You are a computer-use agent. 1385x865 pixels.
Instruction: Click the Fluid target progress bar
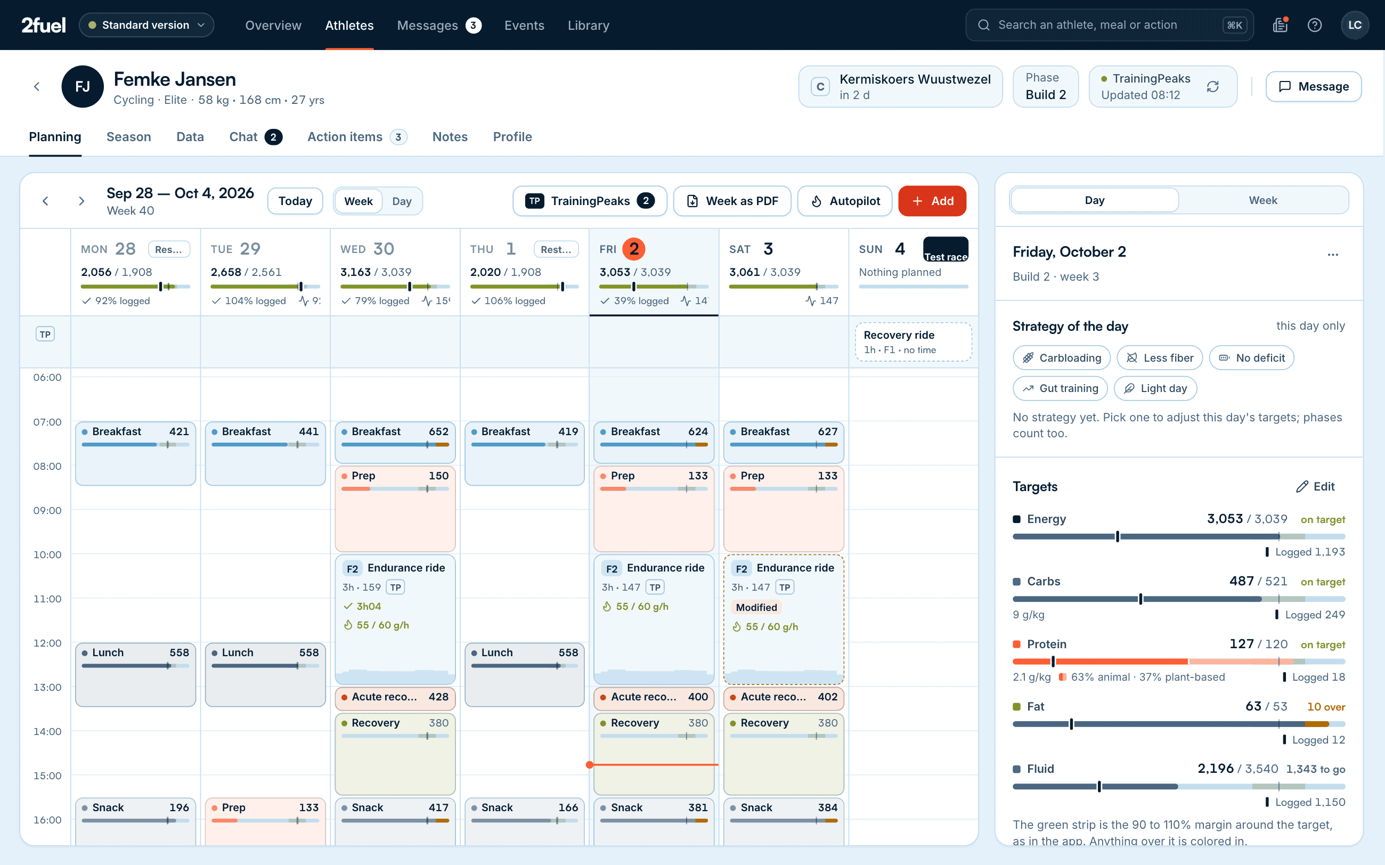point(1178,787)
